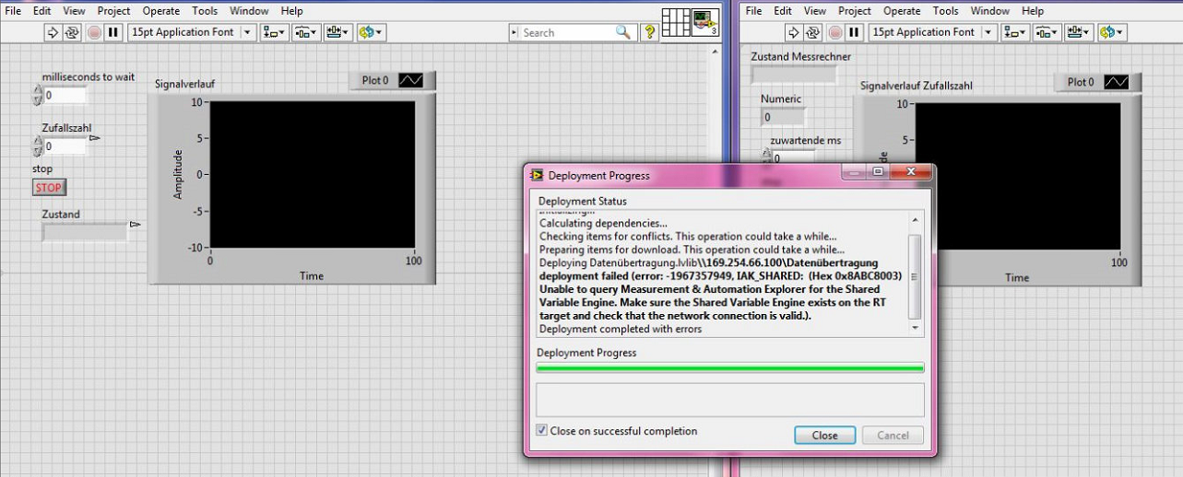Click the Zustand string field in left VI
The image size is (1183, 477).
point(85,232)
